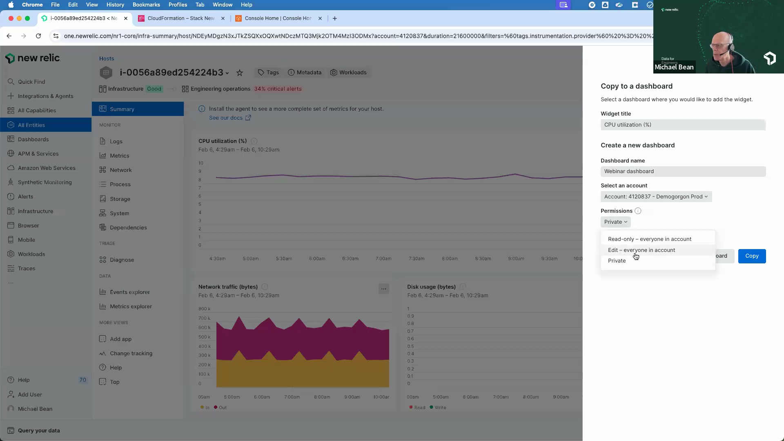Open Logs under Monitor
The width and height of the screenshot is (784, 441).
point(111,141)
